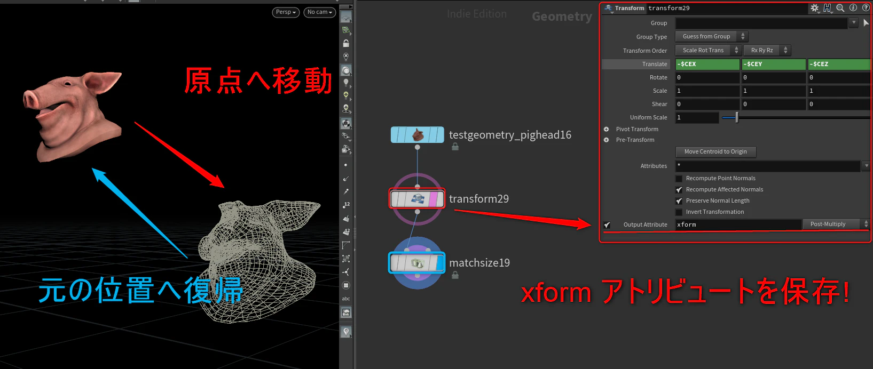Click the lock icon under matchsize19
This screenshot has width=873, height=369.
(x=455, y=275)
